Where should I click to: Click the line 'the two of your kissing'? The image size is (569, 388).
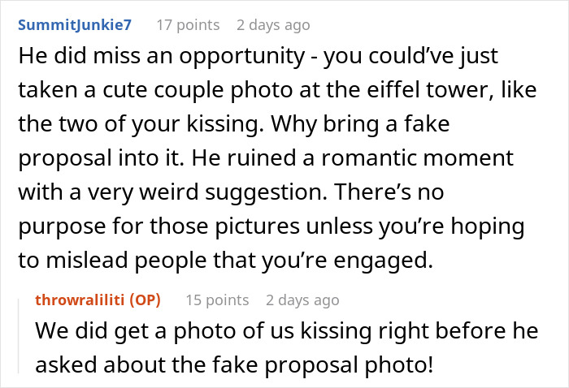pos(234,125)
